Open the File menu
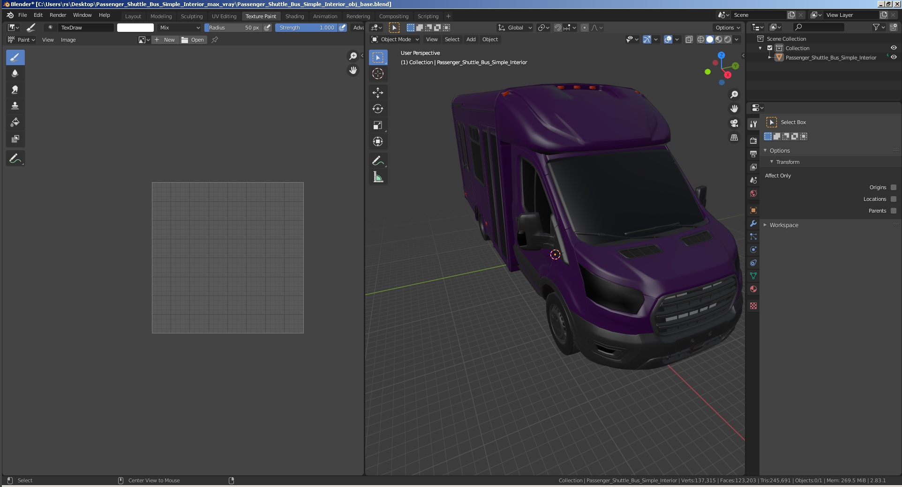Image resolution: width=902 pixels, height=487 pixels. click(x=23, y=15)
